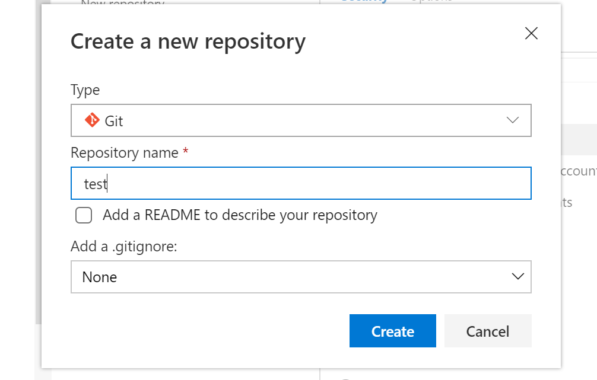Viewport: 597px width, 380px height.
Task: Click the dialog title heading
Action: tap(188, 41)
